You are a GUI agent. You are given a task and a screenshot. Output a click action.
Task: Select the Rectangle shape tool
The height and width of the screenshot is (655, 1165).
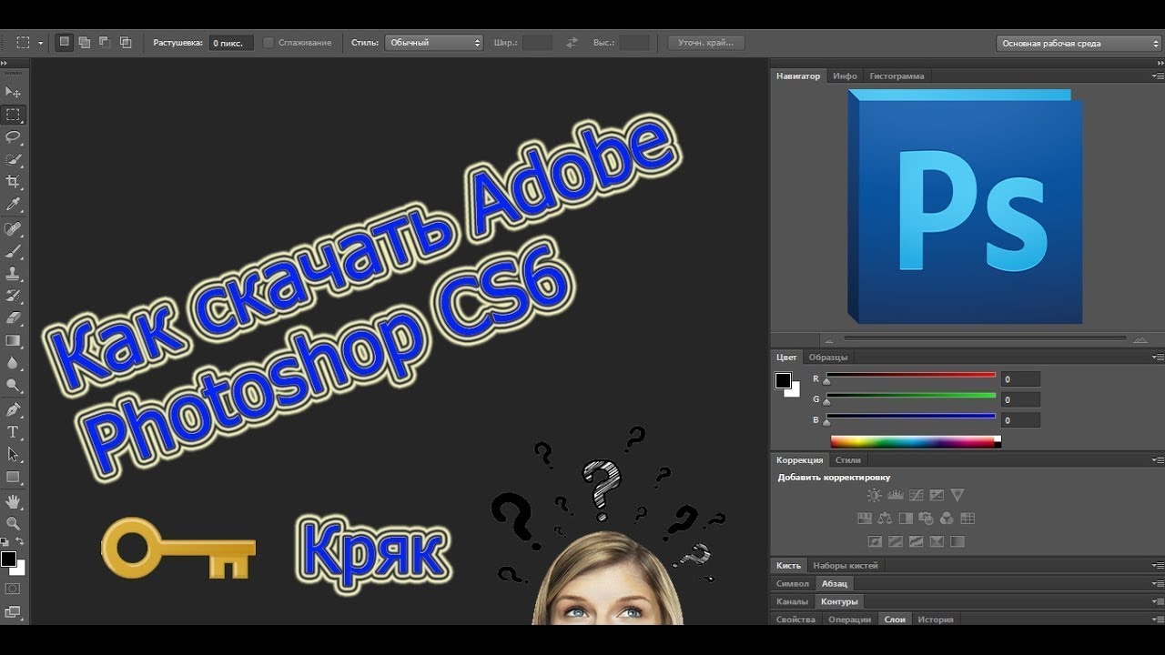[13, 478]
